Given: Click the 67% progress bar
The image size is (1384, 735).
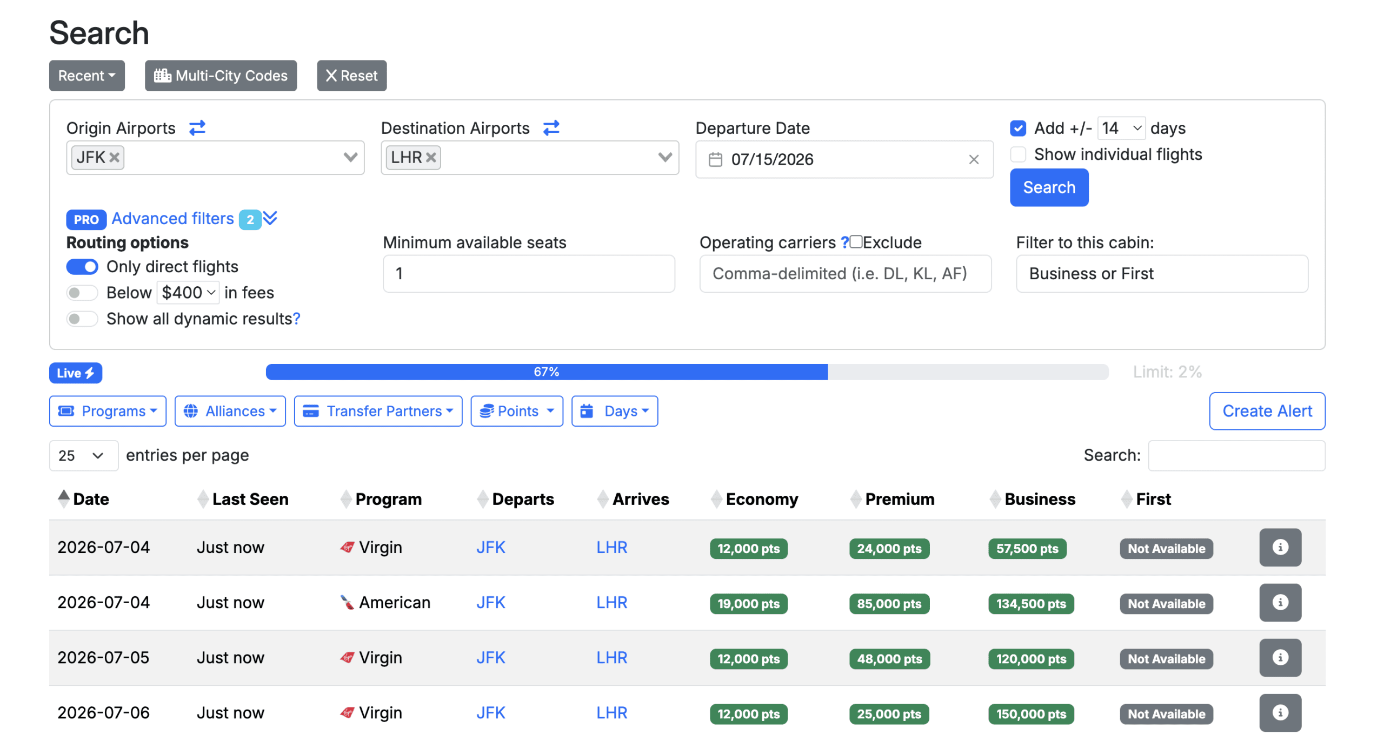Looking at the screenshot, I should tap(546, 372).
